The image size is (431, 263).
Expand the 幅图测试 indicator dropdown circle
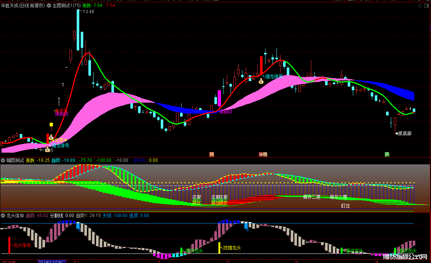coord(3,160)
